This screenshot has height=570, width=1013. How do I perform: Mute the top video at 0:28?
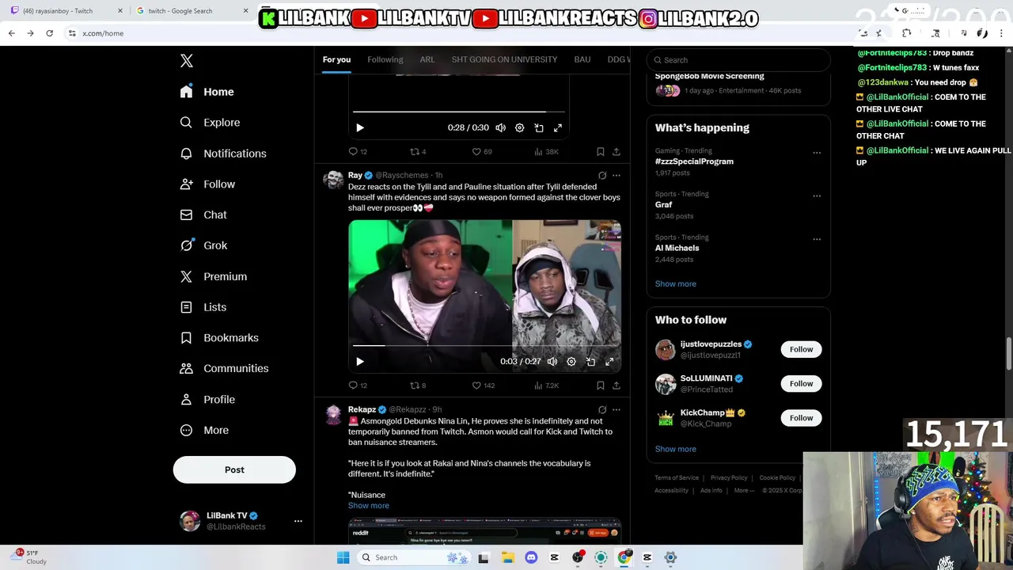coord(500,127)
